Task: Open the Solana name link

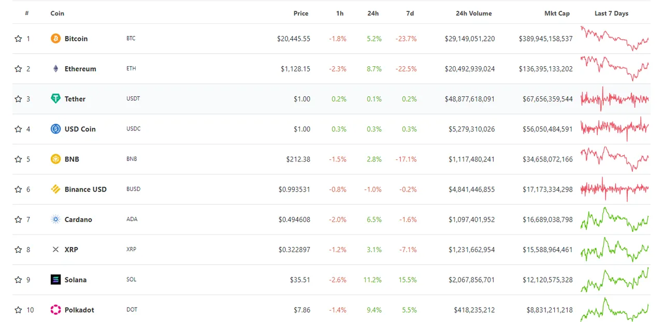Action: (76, 280)
